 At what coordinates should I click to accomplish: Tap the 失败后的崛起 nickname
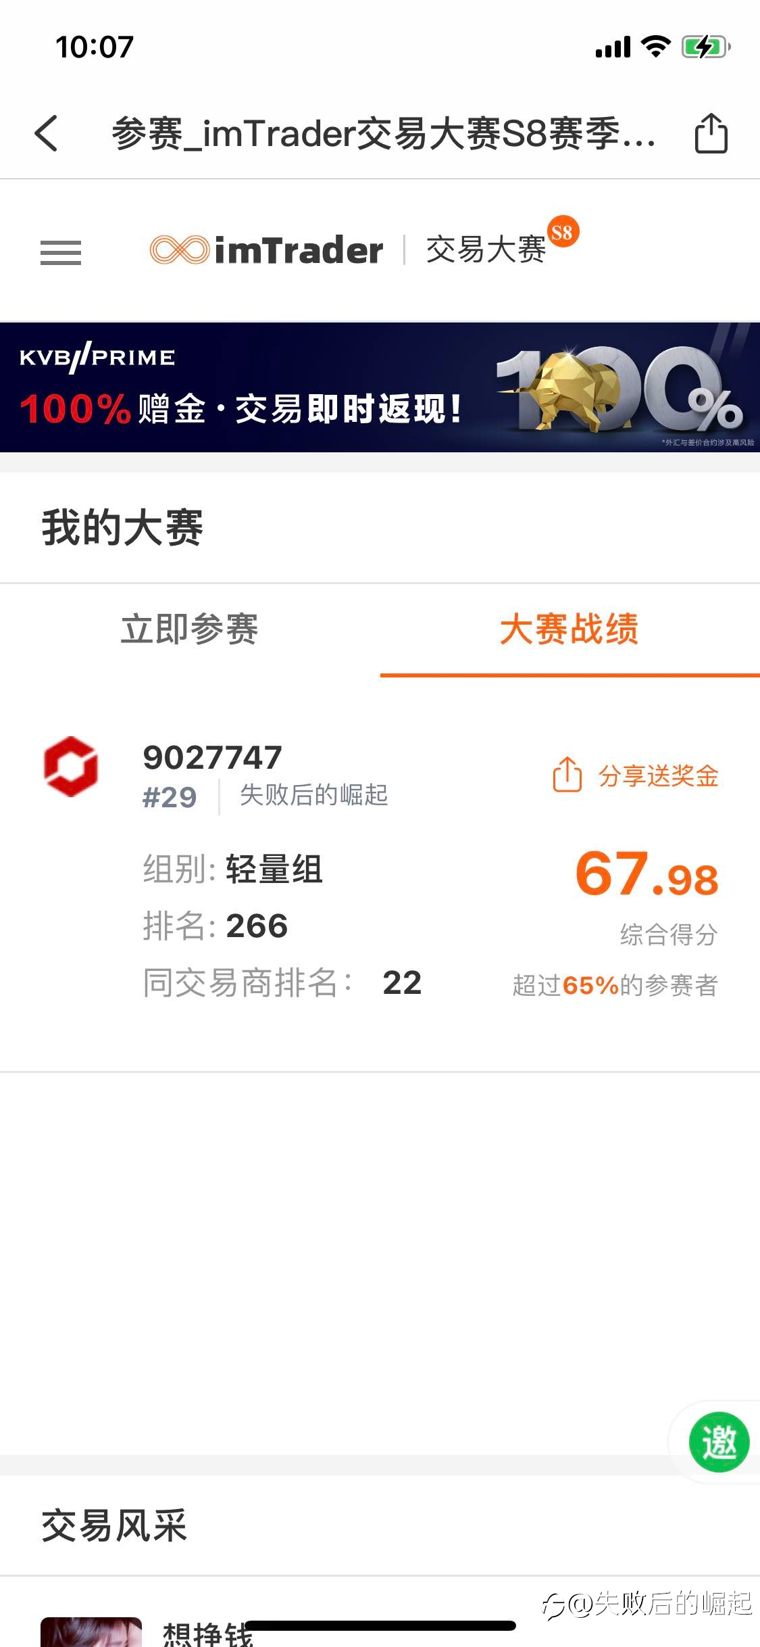coord(314,795)
